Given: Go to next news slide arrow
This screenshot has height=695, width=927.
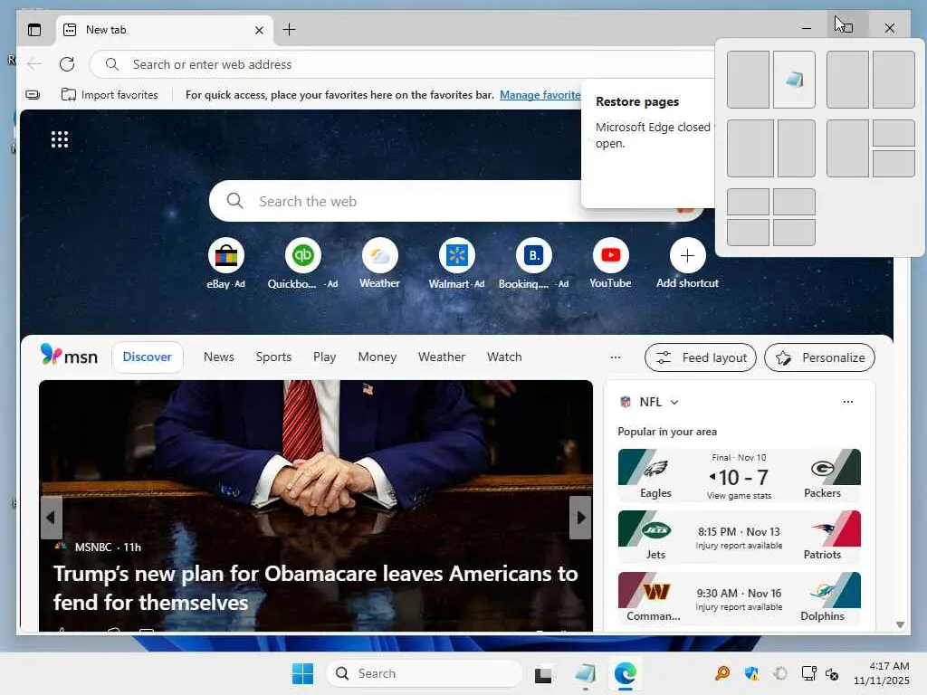Looking at the screenshot, I should [x=580, y=518].
